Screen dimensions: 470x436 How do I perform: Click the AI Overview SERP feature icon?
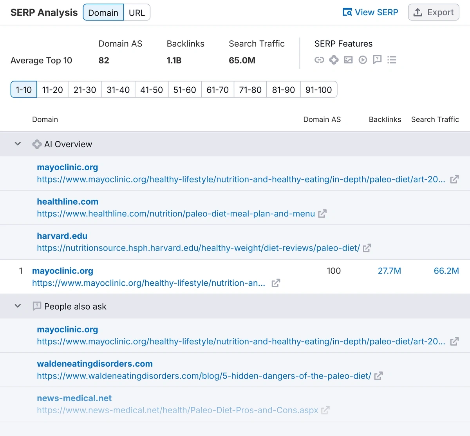tap(334, 60)
